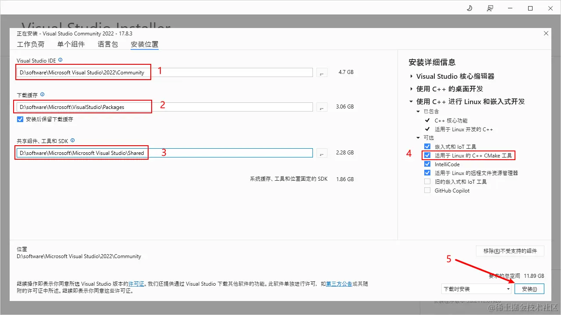Open the 下载时安装 dropdown

click(477, 289)
